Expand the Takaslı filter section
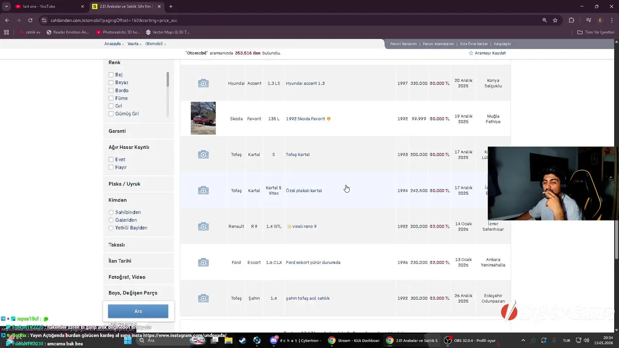 click(x=138, y=245)
